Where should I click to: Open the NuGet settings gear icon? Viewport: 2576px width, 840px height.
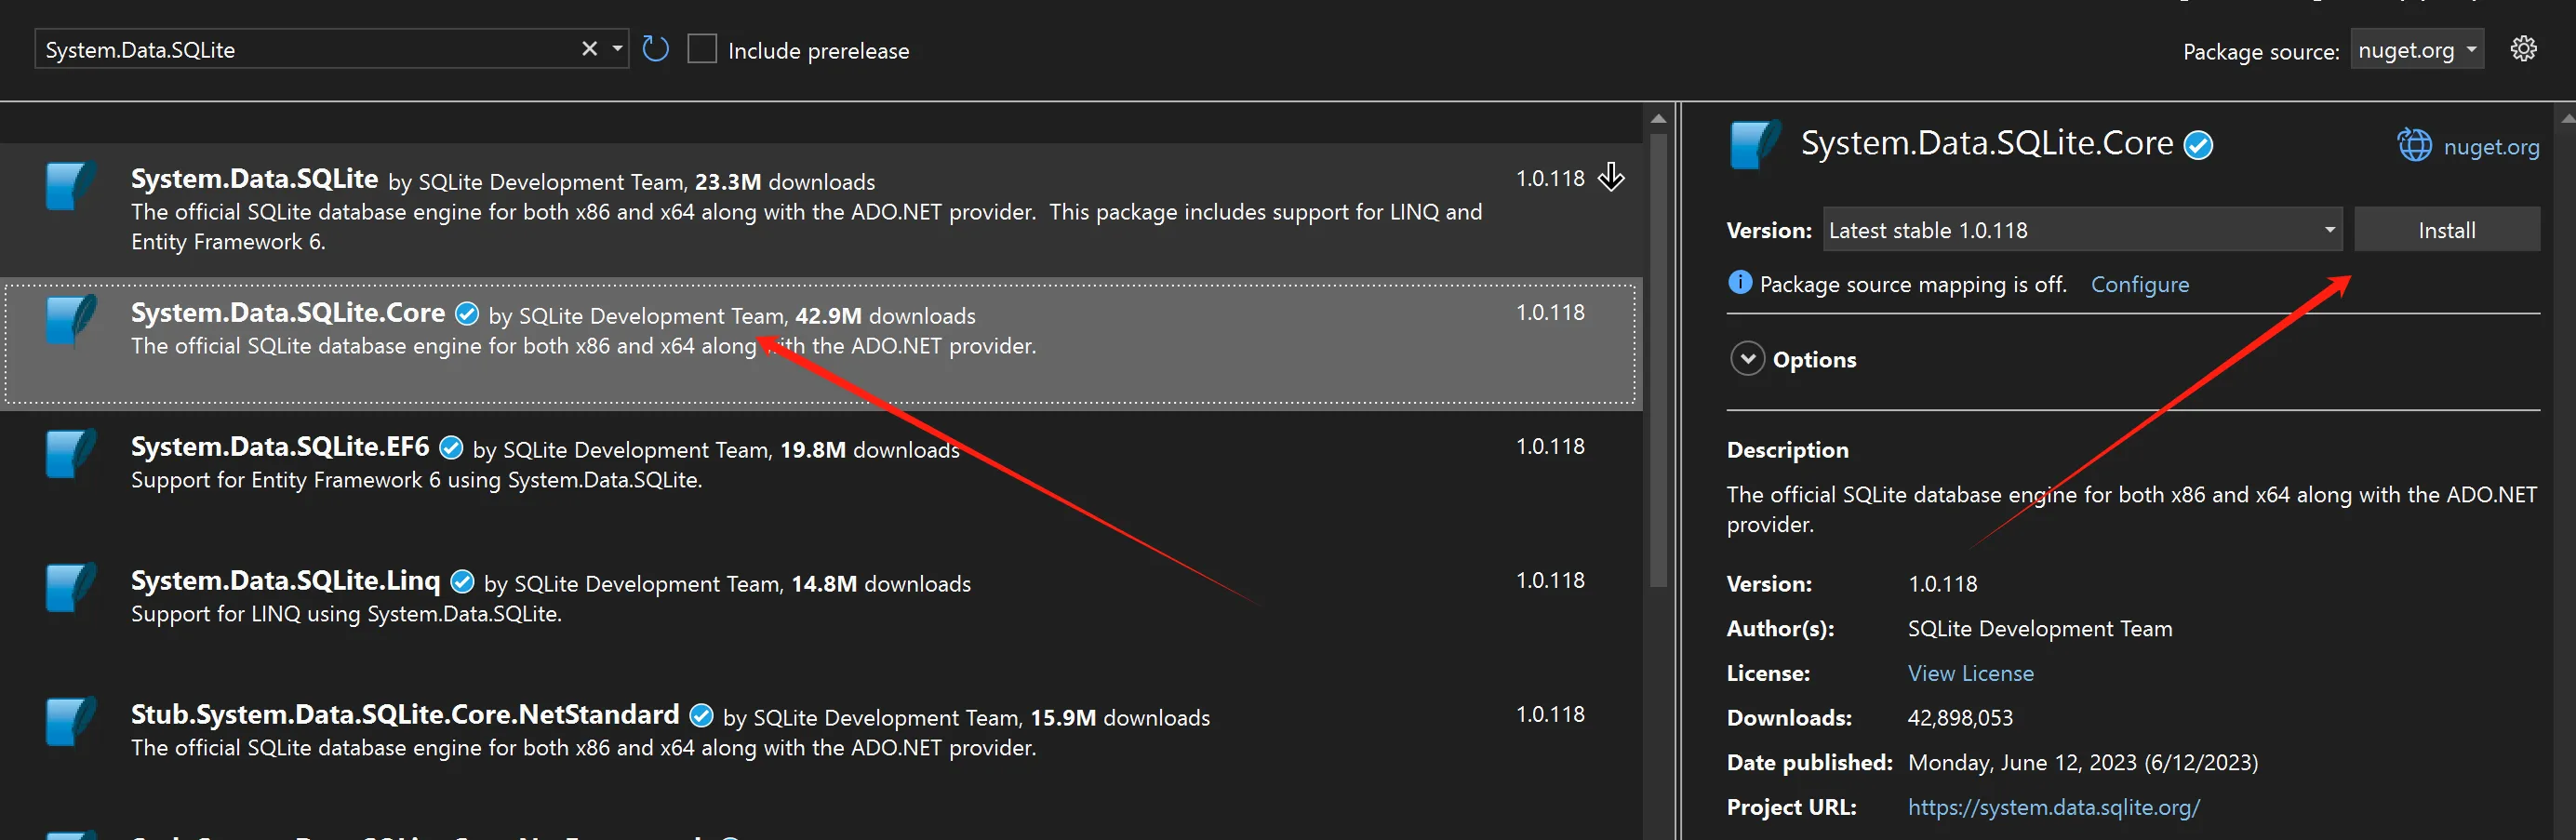coord(2523,49)
